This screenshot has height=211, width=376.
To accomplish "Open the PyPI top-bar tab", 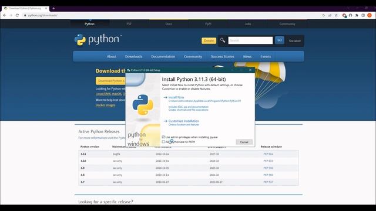I will [x=208, y=24].
